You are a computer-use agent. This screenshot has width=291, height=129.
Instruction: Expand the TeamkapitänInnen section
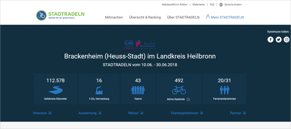(x=187, y=113)
